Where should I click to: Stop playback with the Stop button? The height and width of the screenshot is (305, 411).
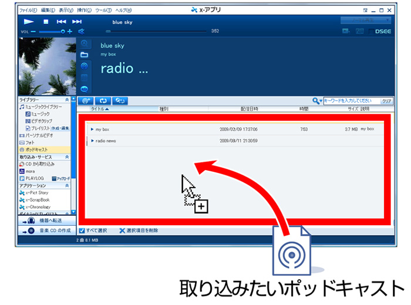coord(46,22)
